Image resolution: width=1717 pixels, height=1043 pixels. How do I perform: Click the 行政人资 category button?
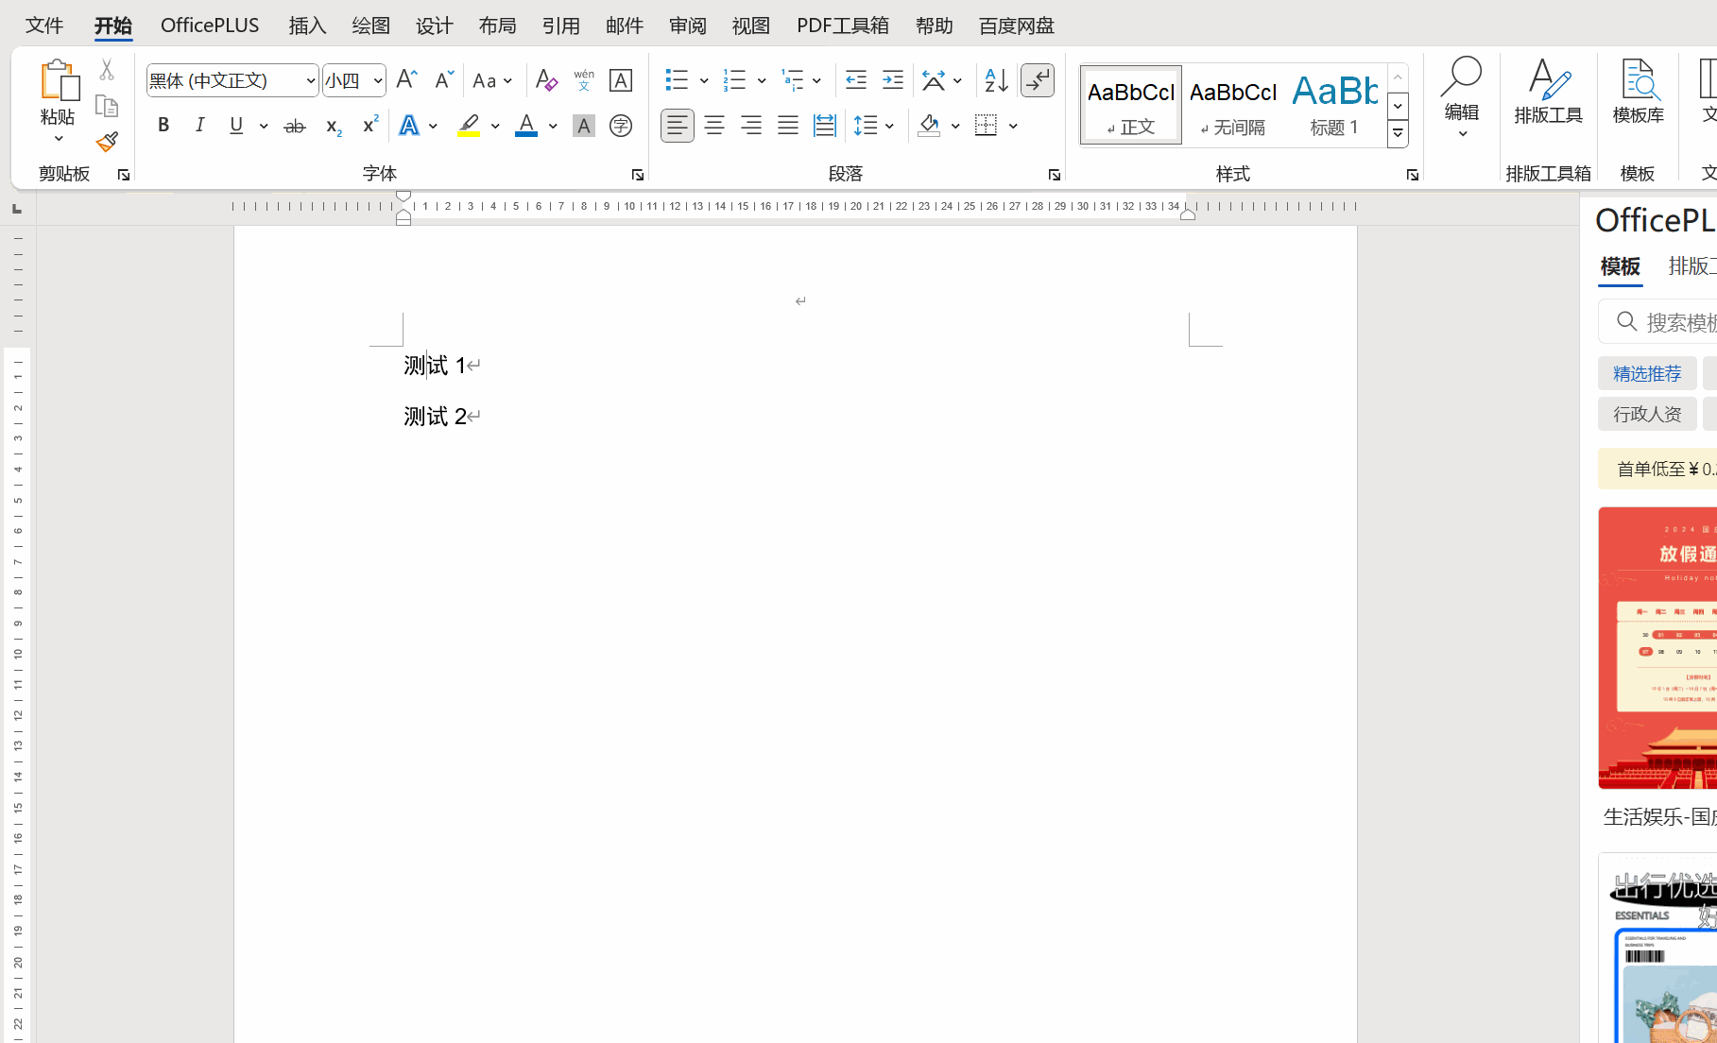(x=1647, y=414)
